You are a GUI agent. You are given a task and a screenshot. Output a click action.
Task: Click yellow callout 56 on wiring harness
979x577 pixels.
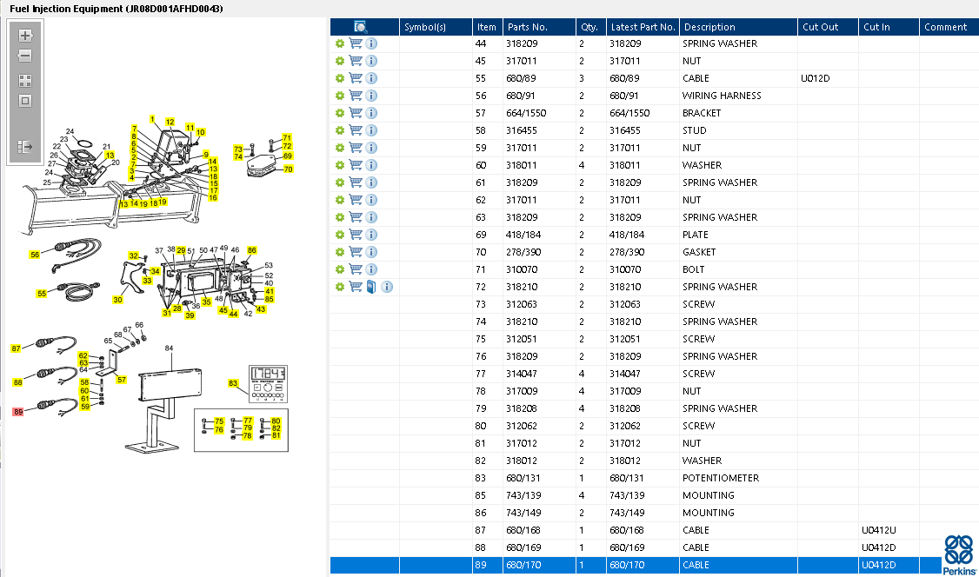(35, 255)
